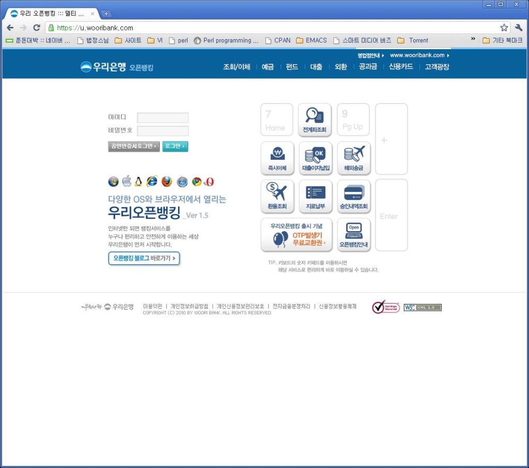
Task: Follow the www.wooribank.com link
Action: tap(419, 55)
